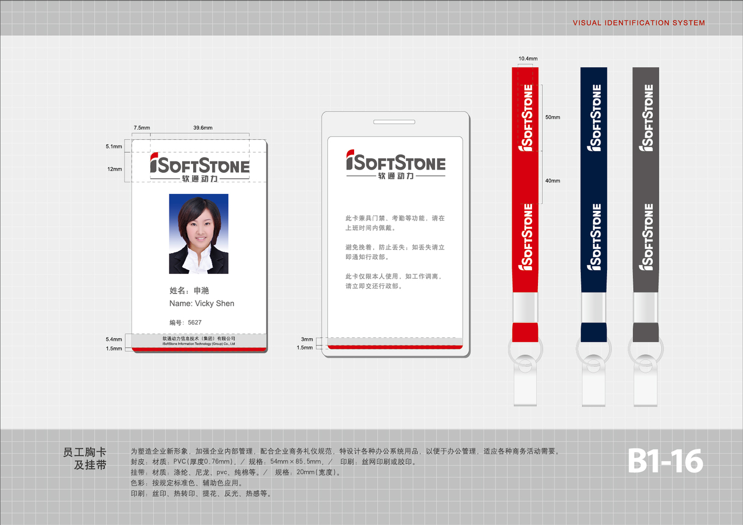Select the employee portrait photo on the badge
This screenshot has width=743, height=525.
pos(199,234)
